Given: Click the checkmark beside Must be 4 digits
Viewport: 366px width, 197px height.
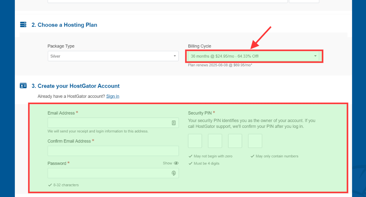Looking at the screenshot, I should (x=190, y=164).
